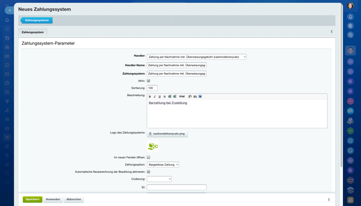Image resolution: width=361 pixels, height=206 pixels.
Task: Apply italic formatting in the description editor
Action: (155, 97)
